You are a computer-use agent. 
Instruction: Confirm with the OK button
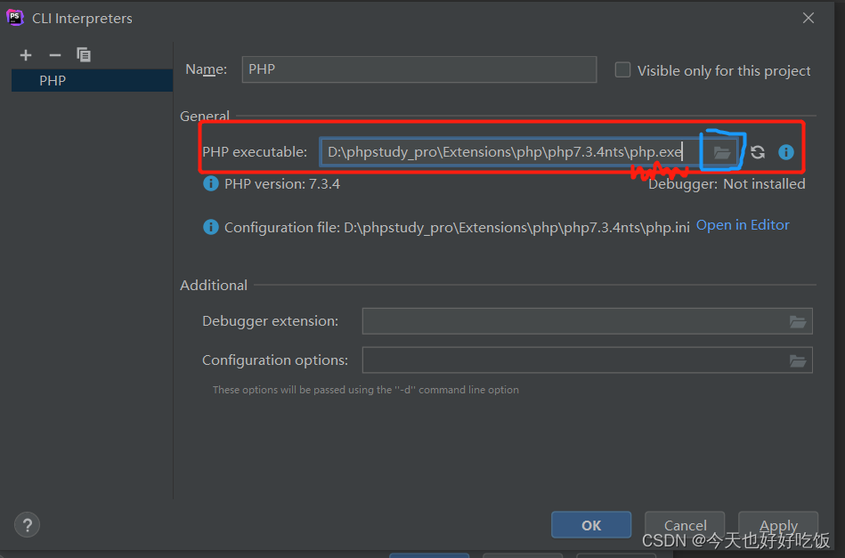tap(591, 525)
